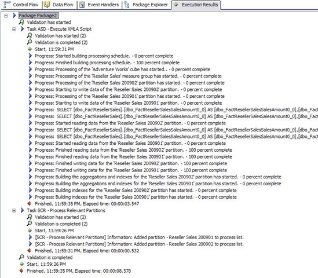Click the Execution Results tab icon
The height and width of the screenshot is (278, 318).
[x=176, y=5]
